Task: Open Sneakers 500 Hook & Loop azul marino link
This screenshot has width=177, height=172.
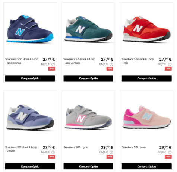Action: coord(22,61)
